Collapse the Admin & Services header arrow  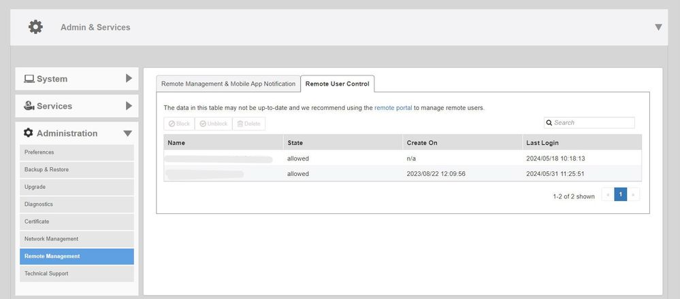pyautogui.click(x=658, y=27)
